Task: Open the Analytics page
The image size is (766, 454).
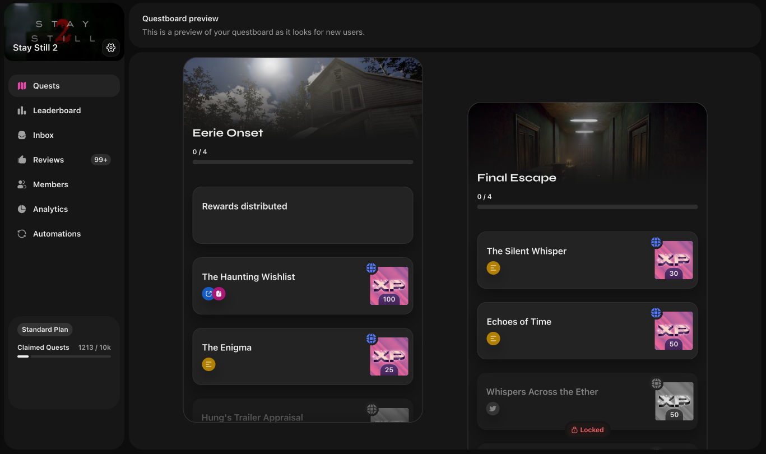Action: tap(64, 209)
